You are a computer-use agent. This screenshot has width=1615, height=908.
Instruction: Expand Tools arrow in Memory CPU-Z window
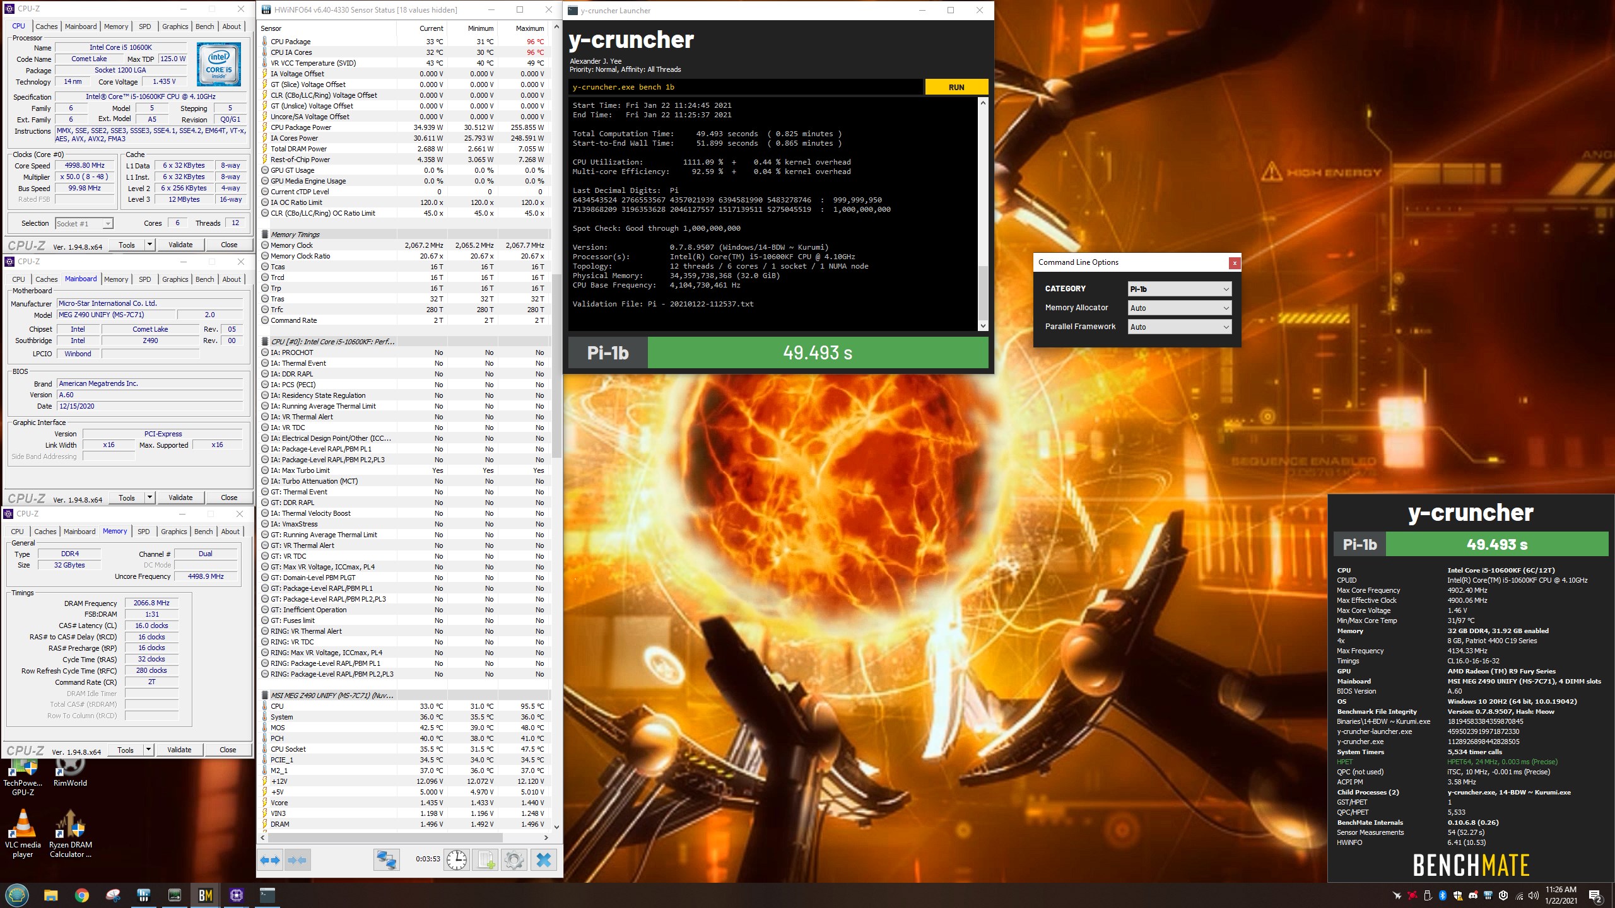148,750
